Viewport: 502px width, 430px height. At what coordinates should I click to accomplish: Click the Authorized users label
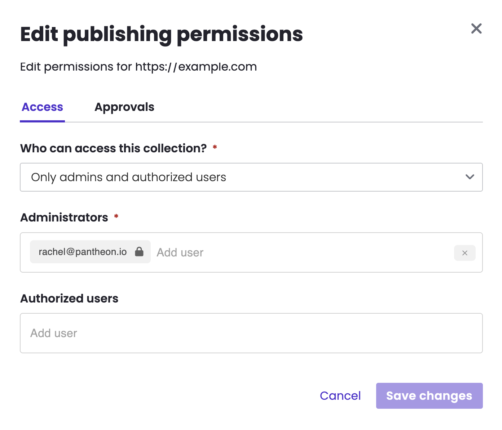coord(69,299)
